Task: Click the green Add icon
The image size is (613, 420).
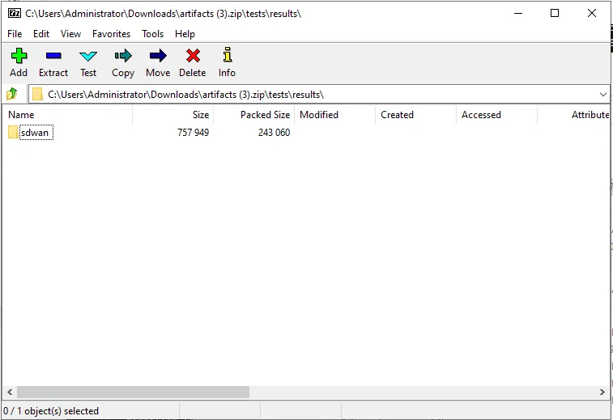Action: tap(18, 57)
